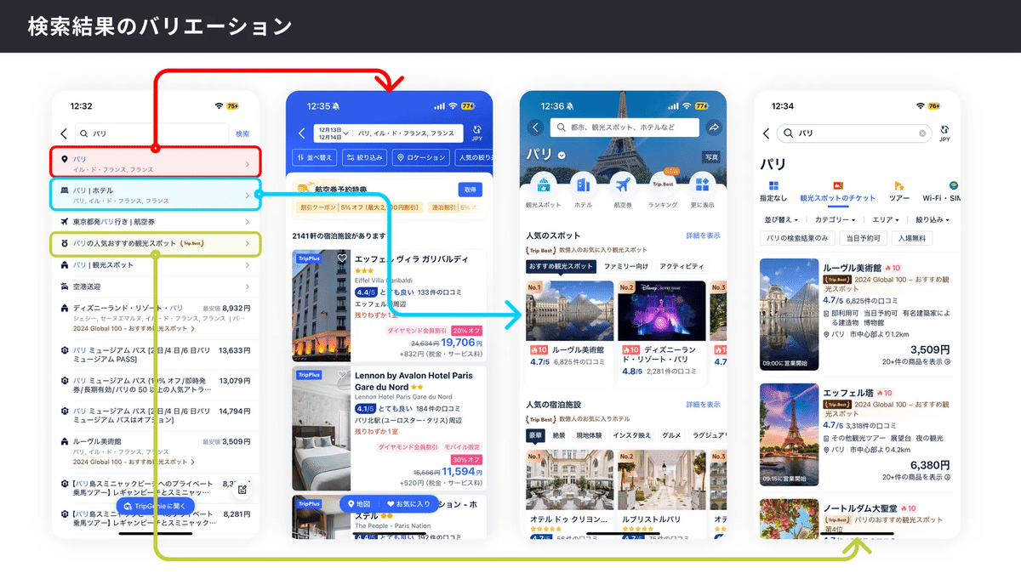
Task: Select 豪華 lodging tab
Action: [535, 435]
